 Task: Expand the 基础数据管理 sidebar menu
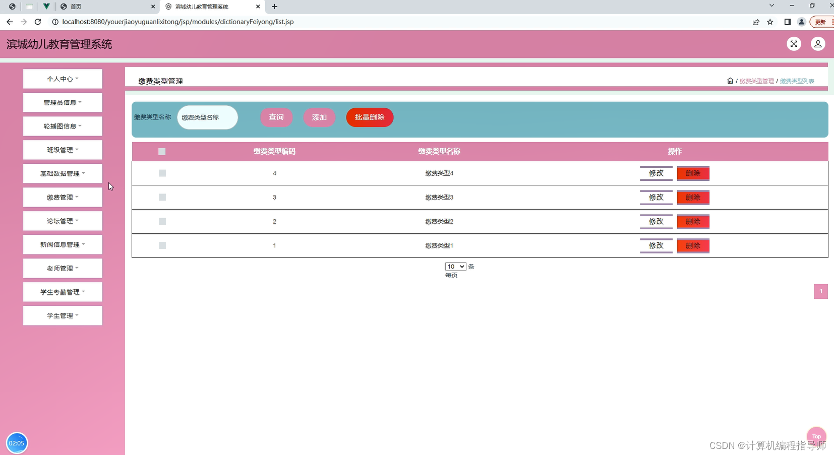click(63, 174)
